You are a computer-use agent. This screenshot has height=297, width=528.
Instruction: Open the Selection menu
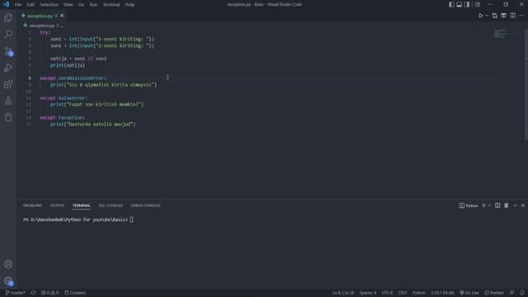pyautogui.click(x=49, y=5)
